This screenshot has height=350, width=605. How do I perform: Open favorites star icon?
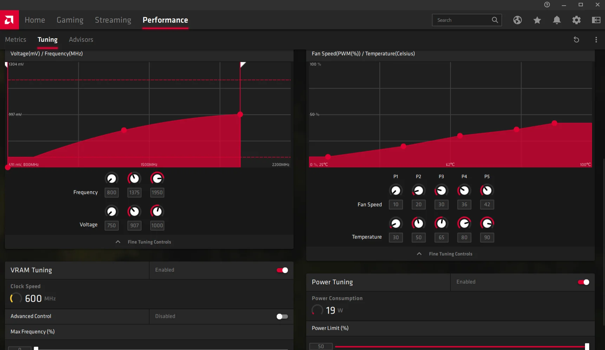[x=537, y=20]
